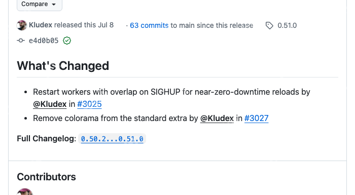355x195 pixels.
Task: Open Kludex profile from release author name
Action: point(41,25)
